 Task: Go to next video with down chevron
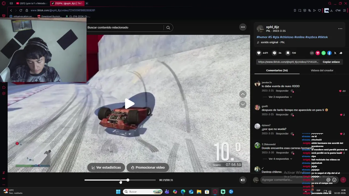click(243, 104)
